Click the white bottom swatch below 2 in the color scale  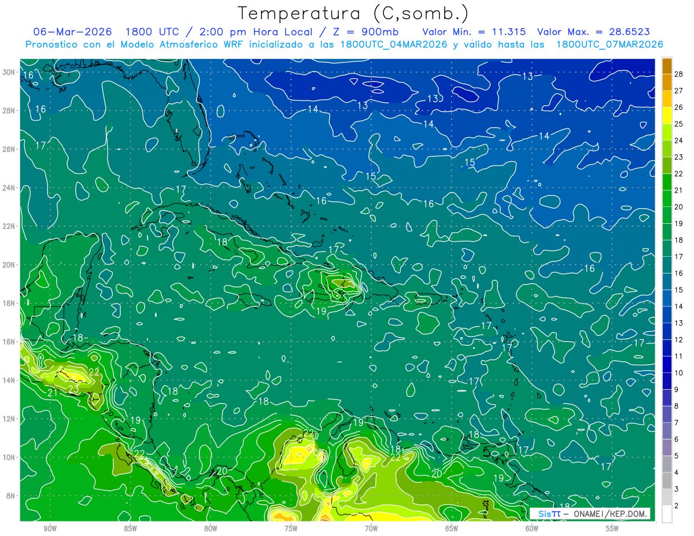(x=667, y=514)
